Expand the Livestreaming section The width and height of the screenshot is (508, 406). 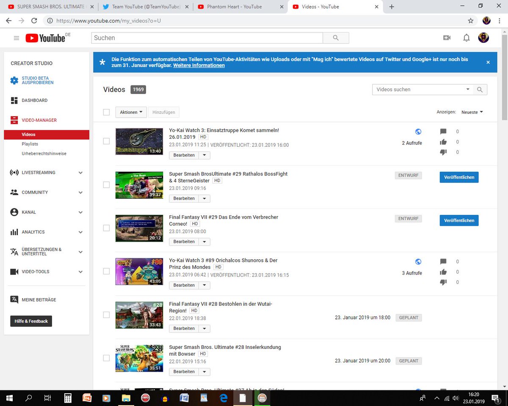[x=80, y=173]
